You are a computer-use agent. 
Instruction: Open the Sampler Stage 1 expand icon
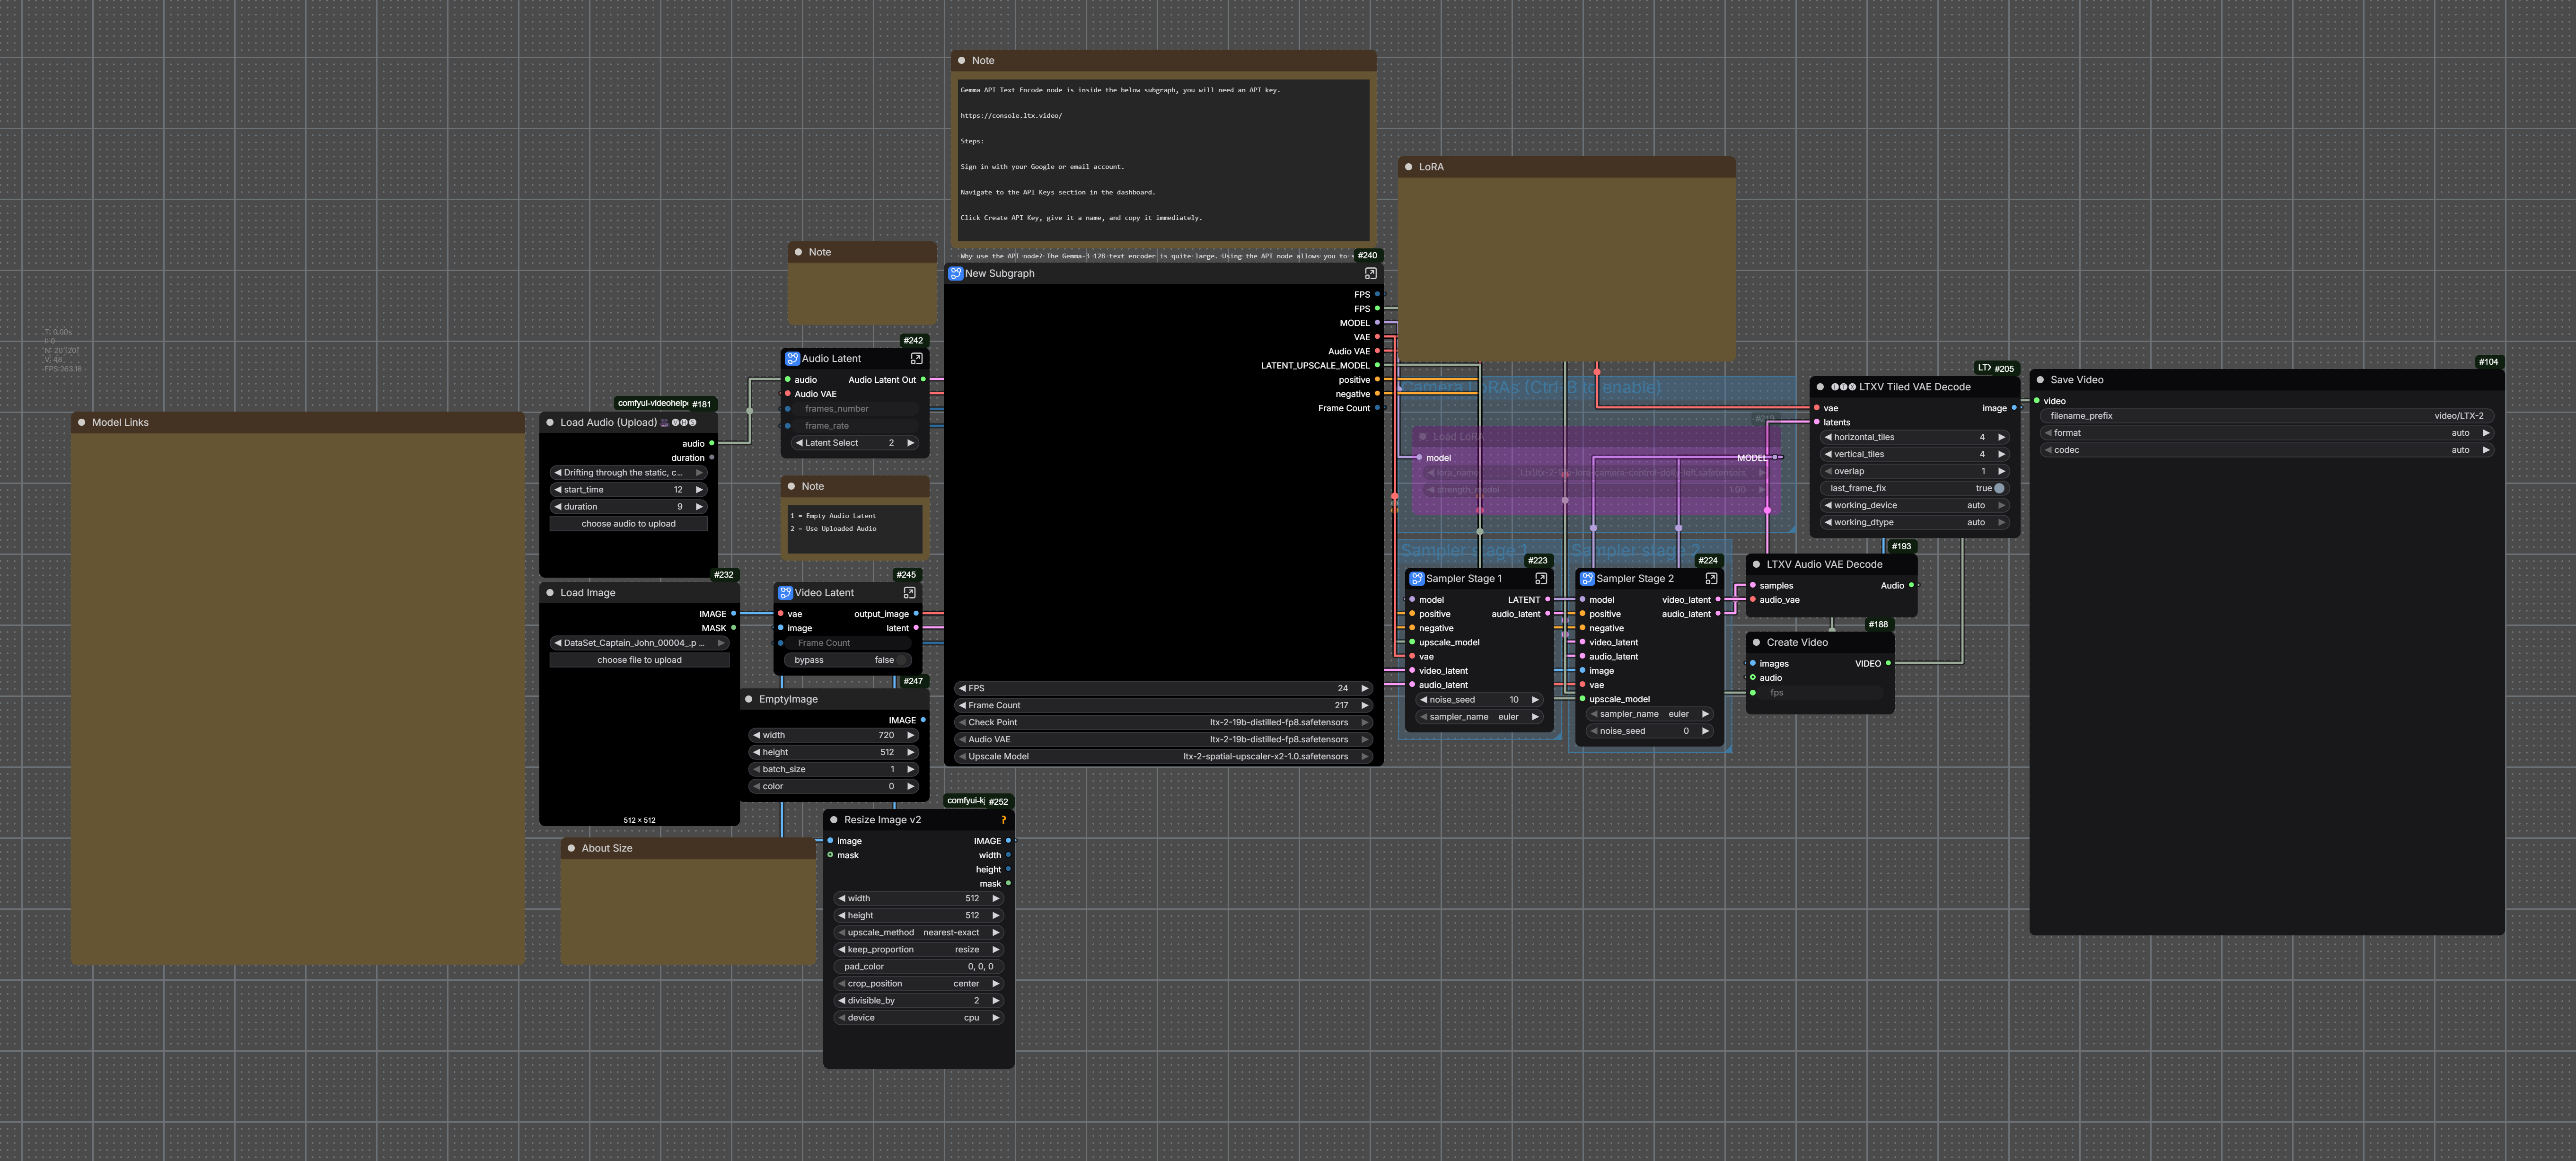(1541, 578)
